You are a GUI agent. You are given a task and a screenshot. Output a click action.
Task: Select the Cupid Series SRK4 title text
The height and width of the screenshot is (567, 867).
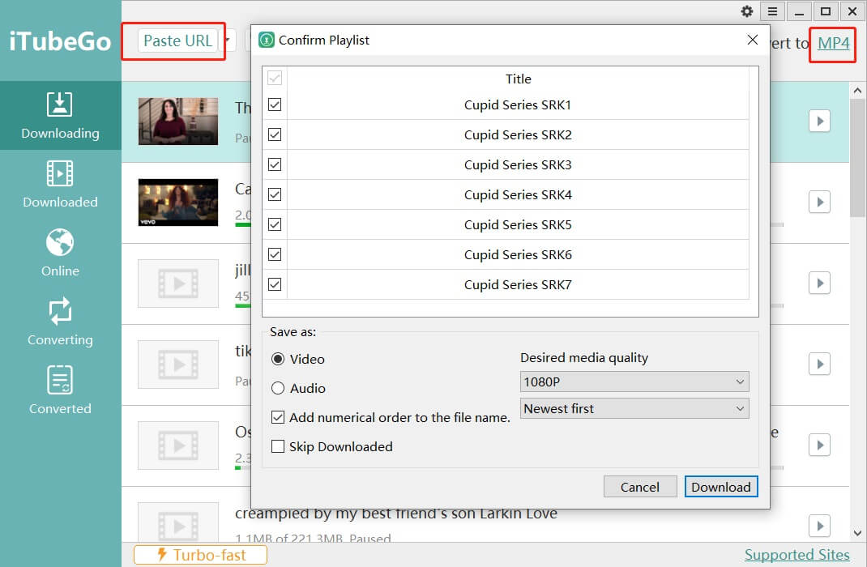(x=518, y=194)
